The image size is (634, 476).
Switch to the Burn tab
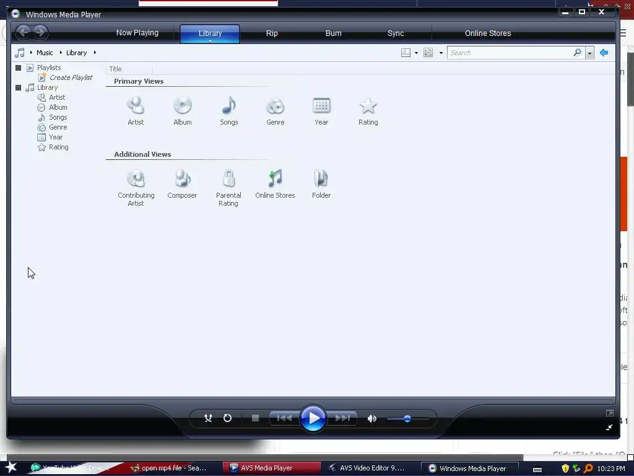click(x=334, y=33)
